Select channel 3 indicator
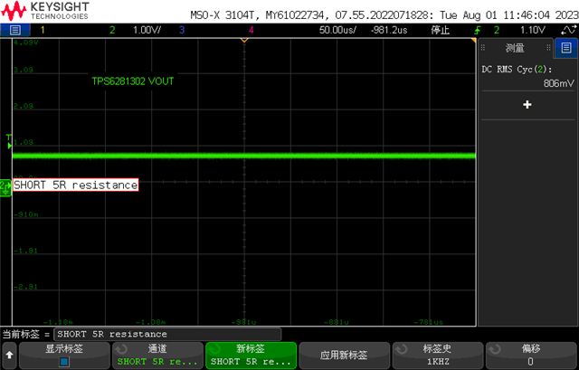The height and width of the screenshot is (370, 579). [181, 30]
